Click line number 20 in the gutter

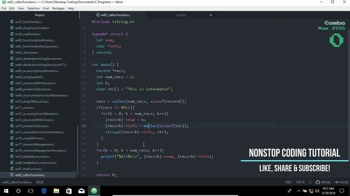click(84, 126)
